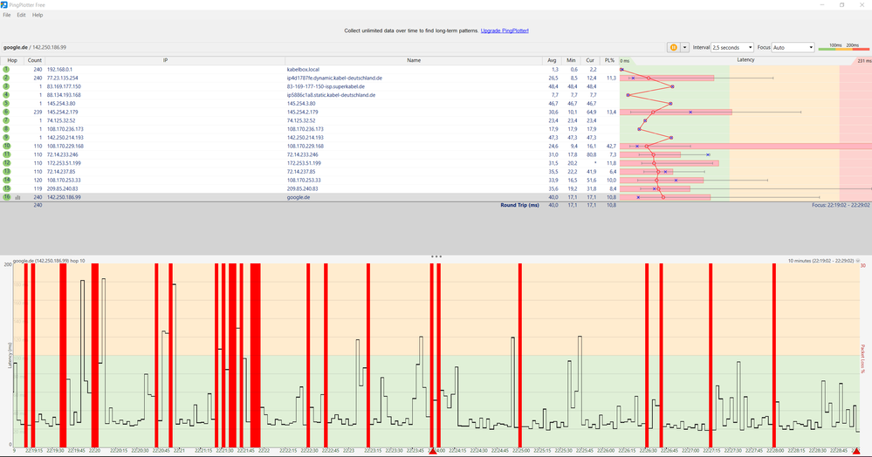Click the 42,7 packet loss value for hop 10
The height and width of the screenshot is (457, 872).
pyautogui.click(x=611, y=146)
